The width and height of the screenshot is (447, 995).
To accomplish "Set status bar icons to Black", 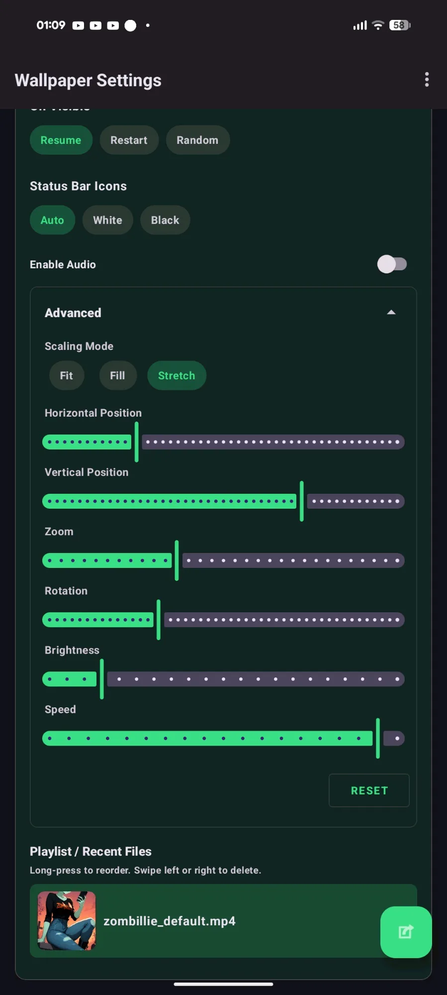I will click(x=165, y=220).
